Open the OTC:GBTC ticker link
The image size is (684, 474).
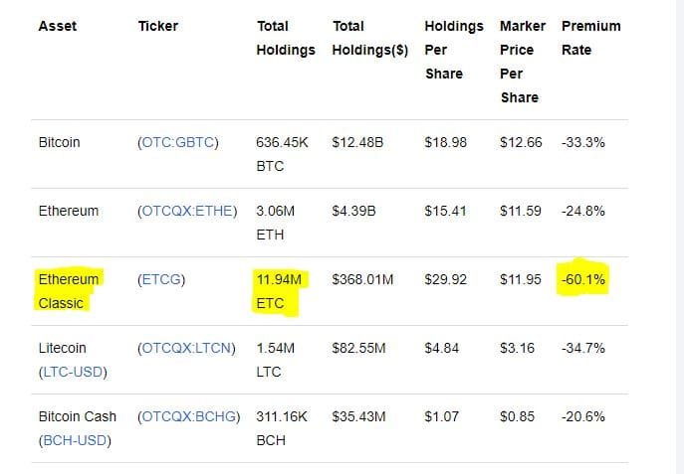click(x=178, y=142)
